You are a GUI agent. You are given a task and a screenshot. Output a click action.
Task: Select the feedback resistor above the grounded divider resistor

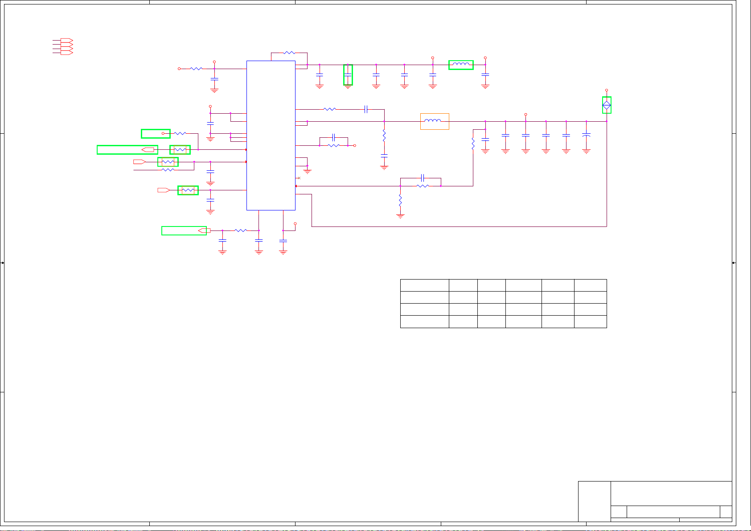(x=423, y=186)
